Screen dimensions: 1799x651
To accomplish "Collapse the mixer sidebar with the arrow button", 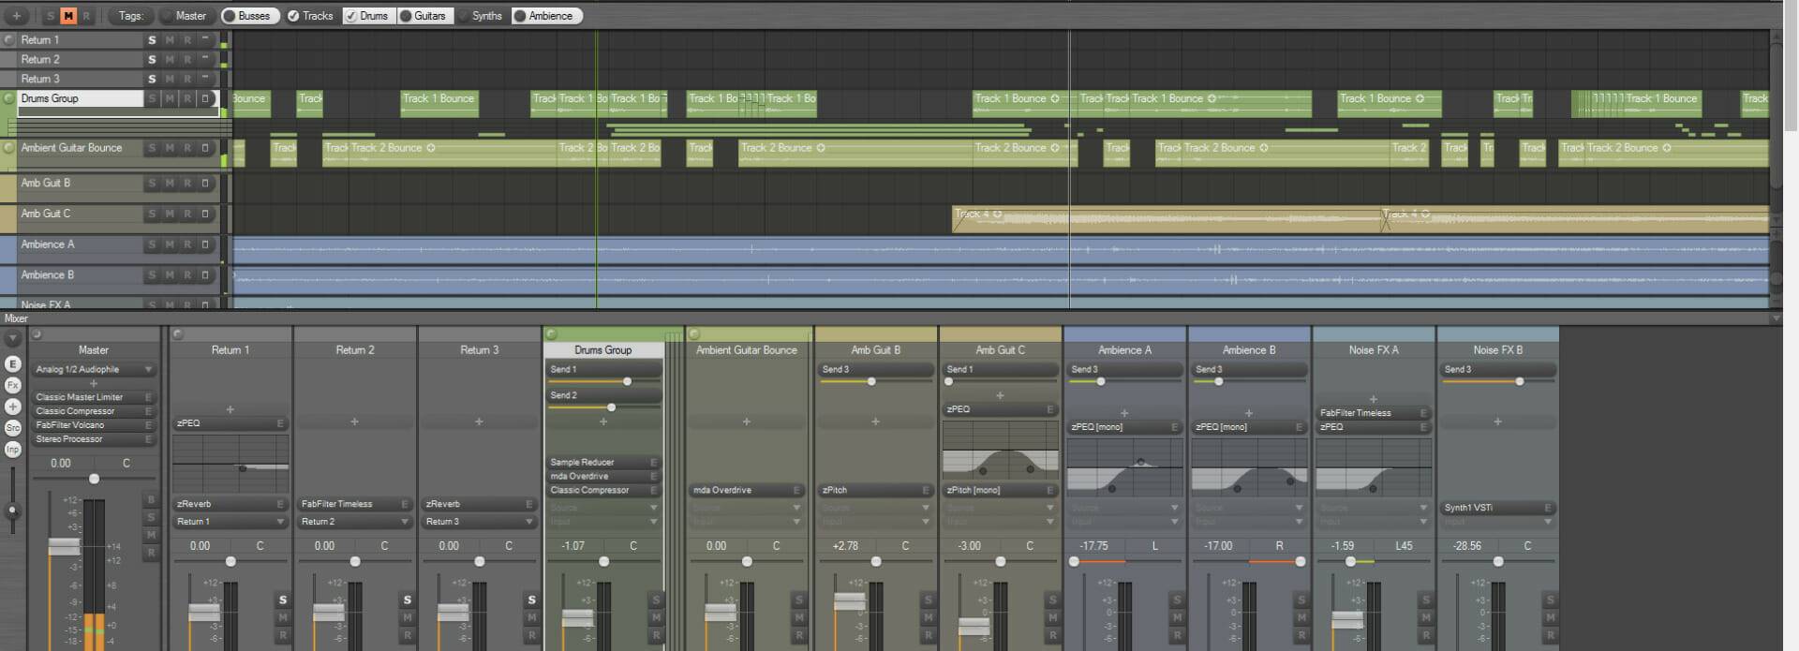I will coord(13,338).
